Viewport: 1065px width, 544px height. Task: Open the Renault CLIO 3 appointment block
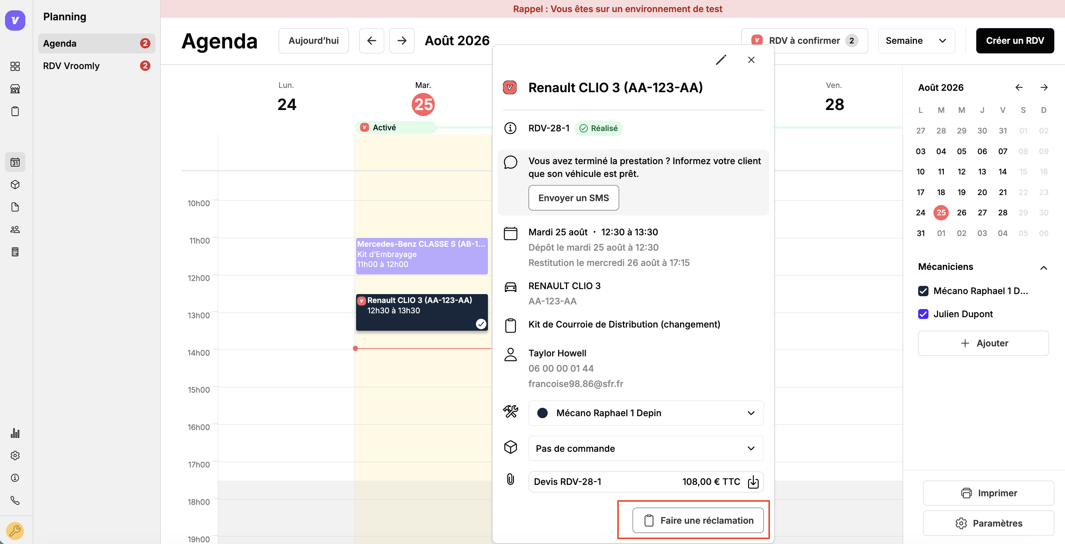[422, 312]
